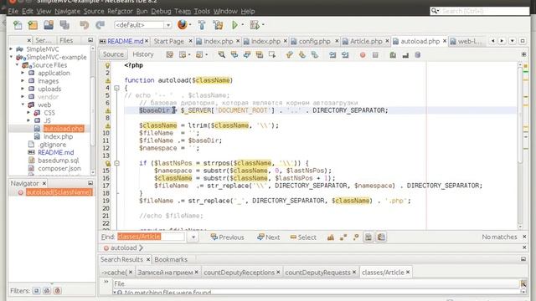
Task: Click the Last Edit icon after History
Action: [169, 54]
